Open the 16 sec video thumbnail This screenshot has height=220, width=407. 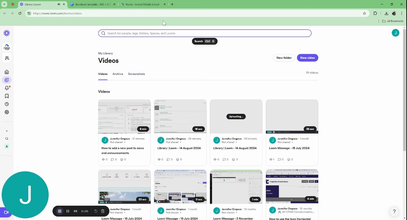(180, 117)
